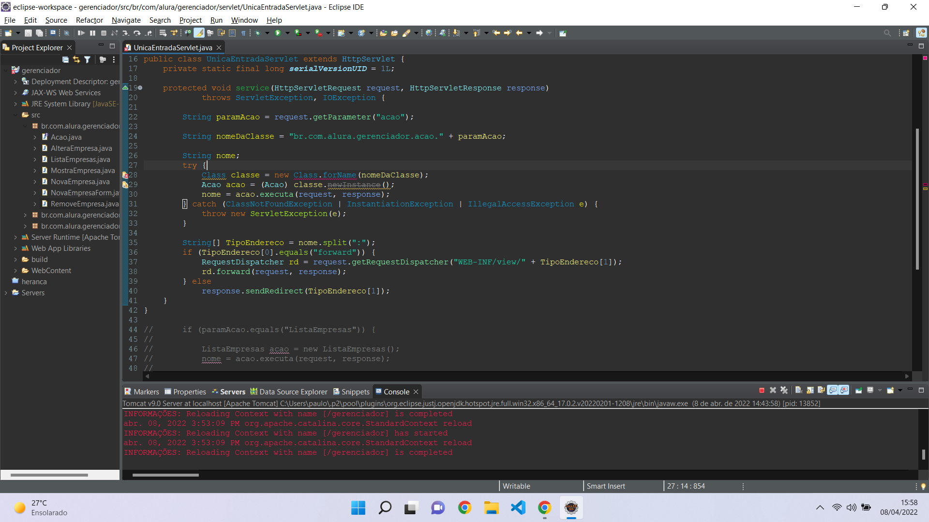The height and width of the screenshot is (522, 929).
Task: Click the editor vertical scrollbar
Action: click(x=917, y=199)
